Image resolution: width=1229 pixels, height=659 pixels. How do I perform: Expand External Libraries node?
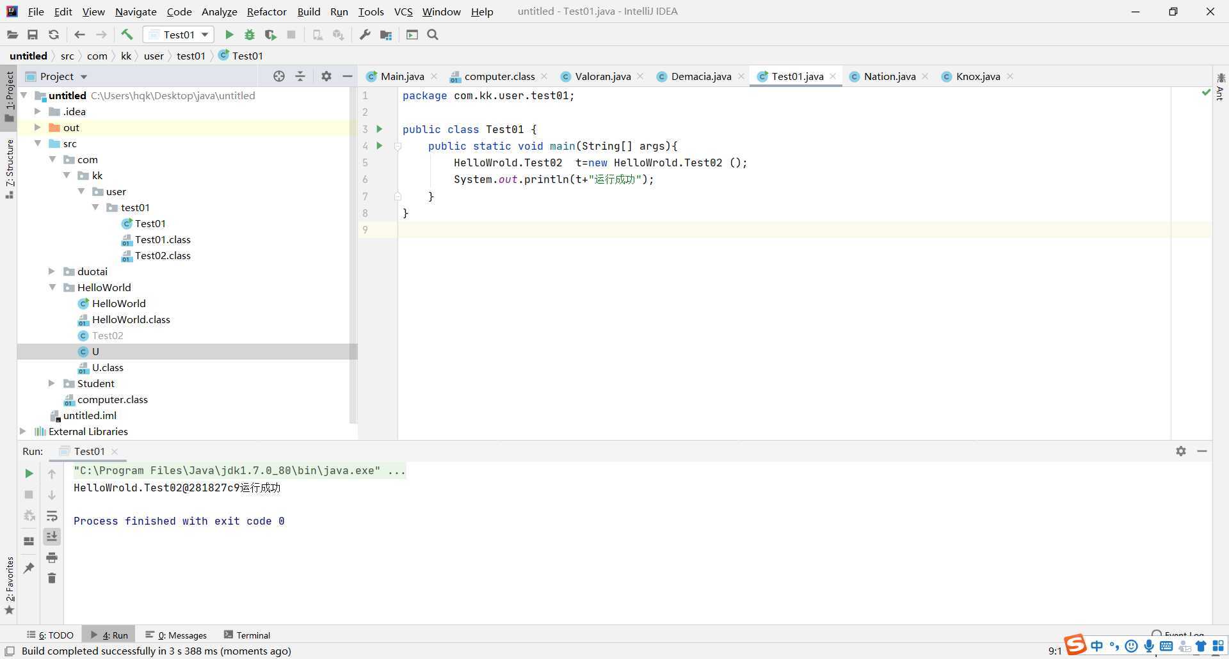23,431
